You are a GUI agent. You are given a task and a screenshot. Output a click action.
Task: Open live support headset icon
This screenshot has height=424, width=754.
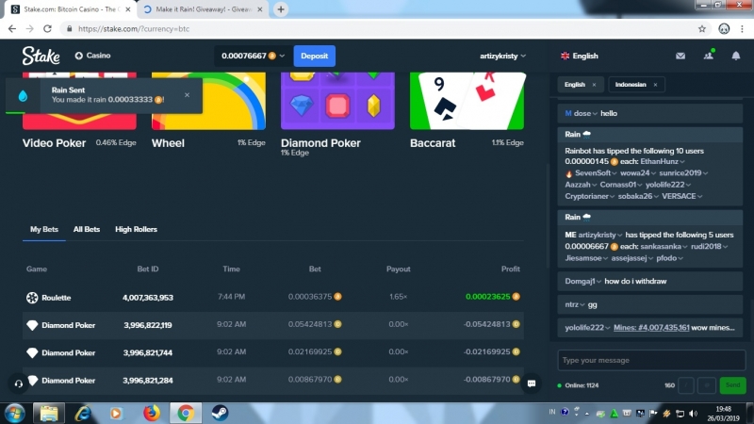(18, 383)
